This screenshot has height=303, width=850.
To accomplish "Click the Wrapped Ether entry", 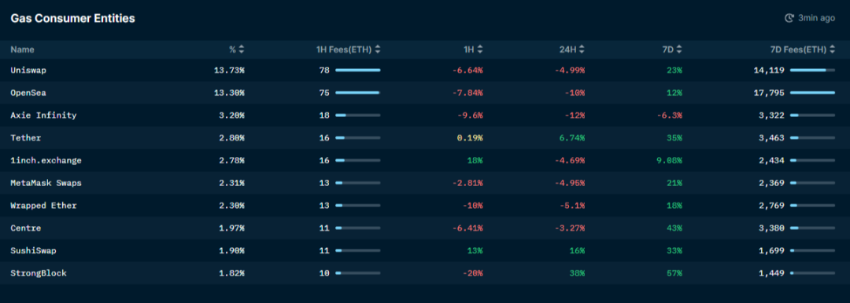I will [x=43, y=206].
